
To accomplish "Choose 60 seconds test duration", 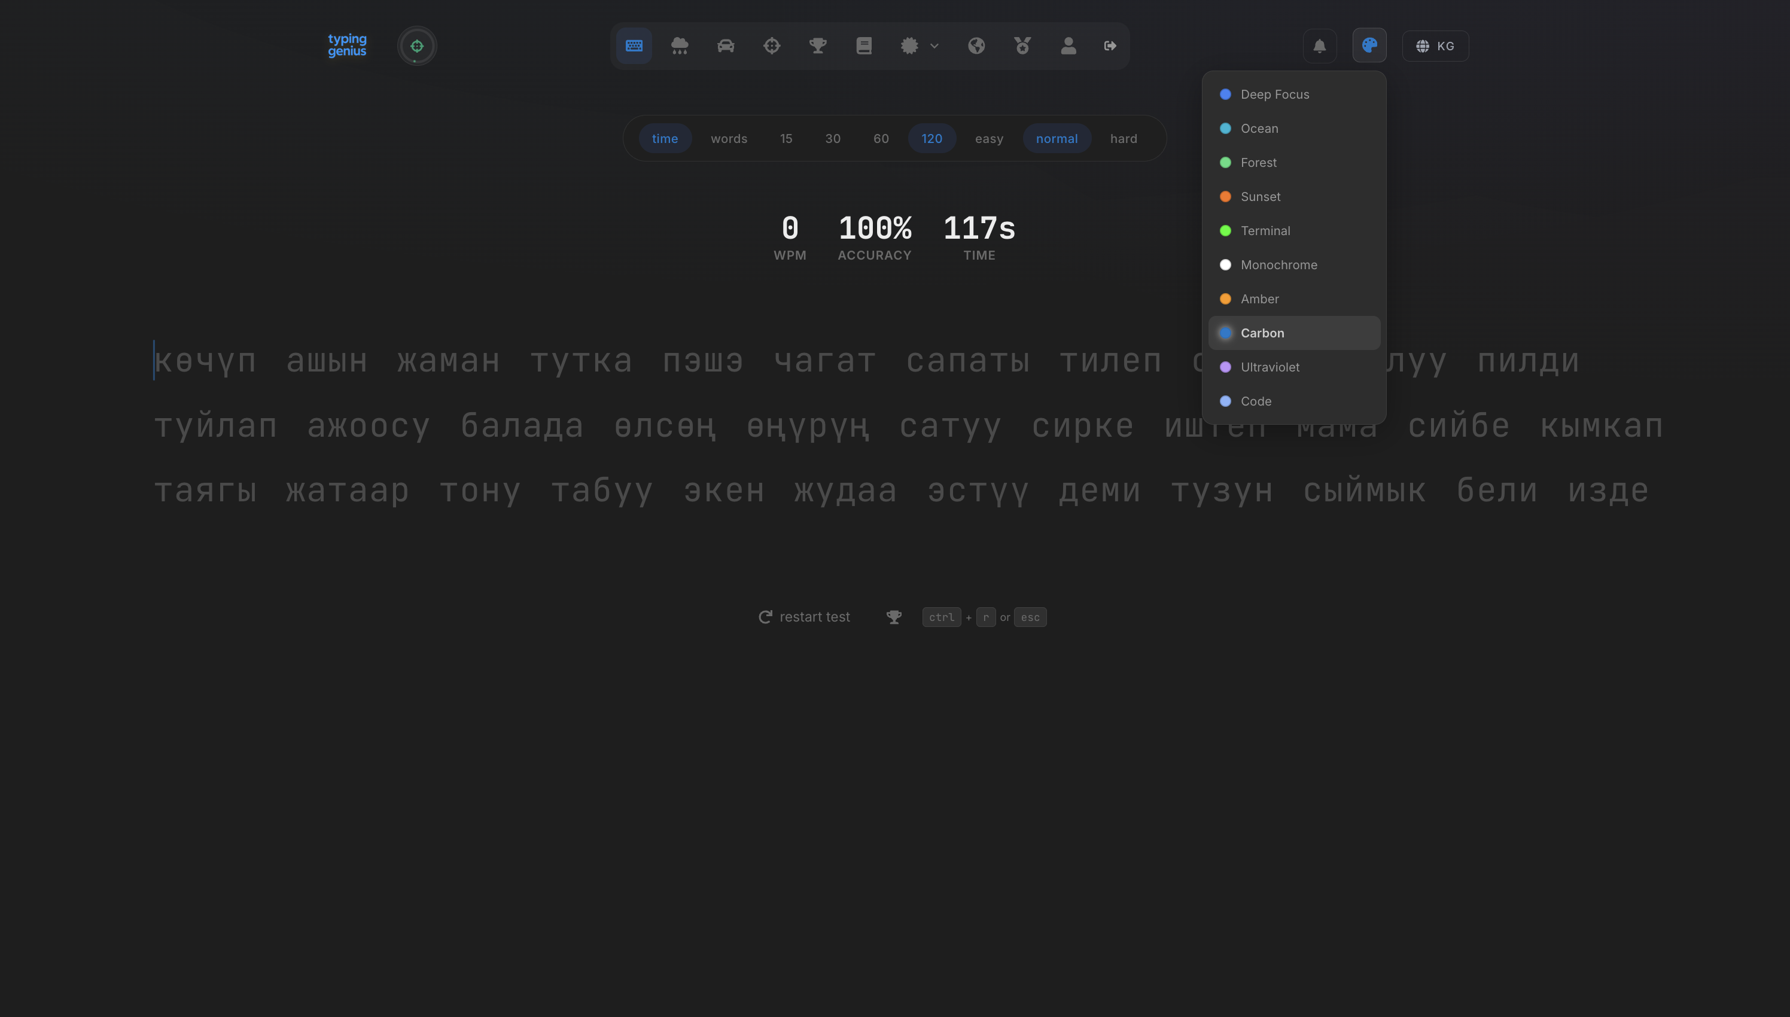I will (880, 138).
